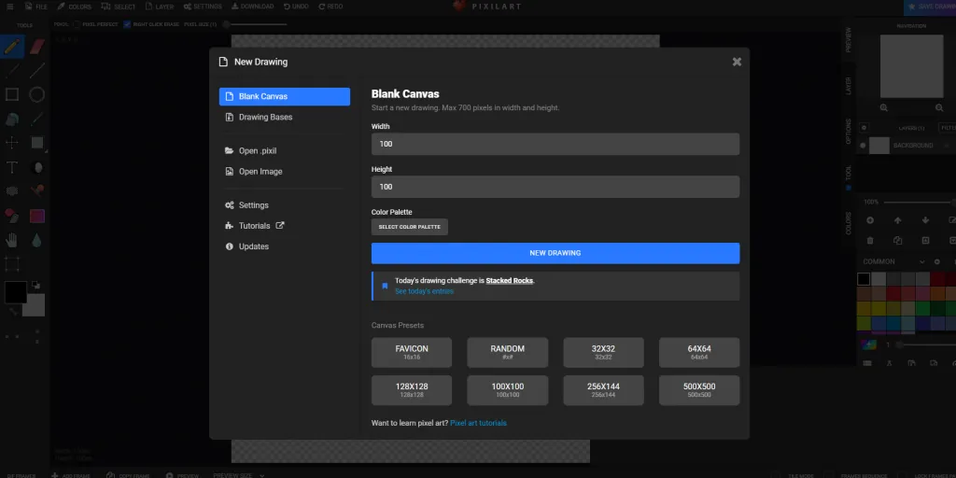The image size is (956, 478).
Task: Toggle the Pixel Perfect checkbox
Action: (77, 24)
